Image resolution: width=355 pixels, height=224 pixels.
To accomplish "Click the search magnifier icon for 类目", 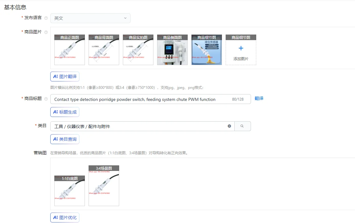I will click(x=242, y=126).
